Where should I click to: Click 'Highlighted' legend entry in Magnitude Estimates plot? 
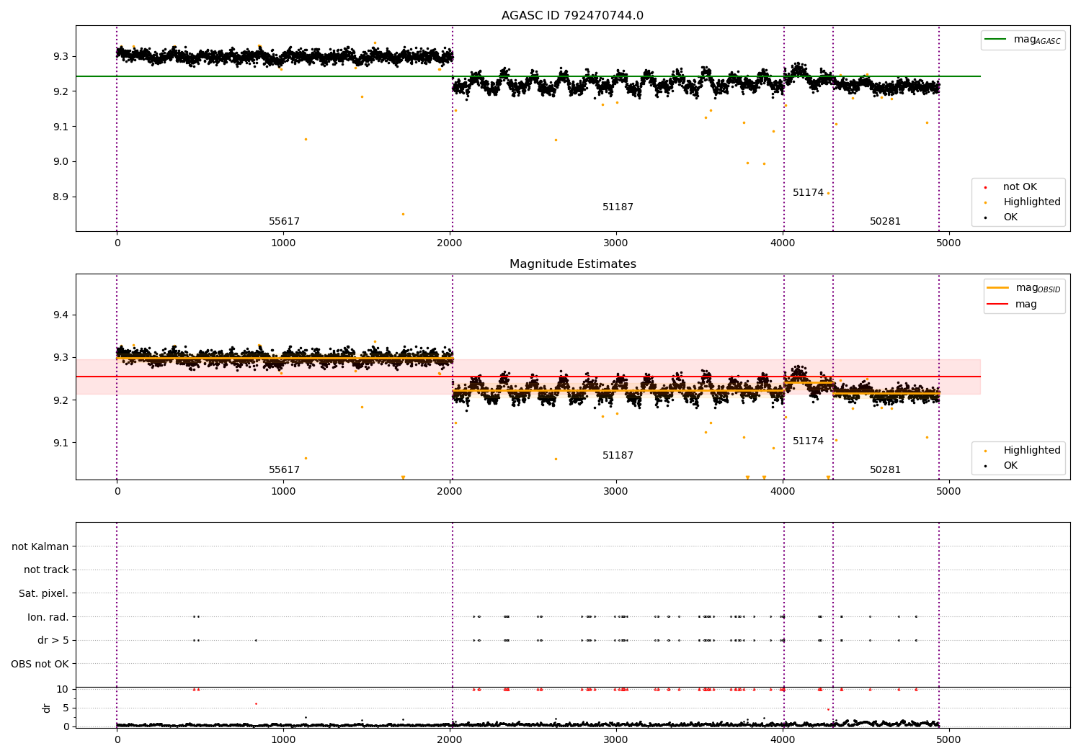tap(1032, 451)
